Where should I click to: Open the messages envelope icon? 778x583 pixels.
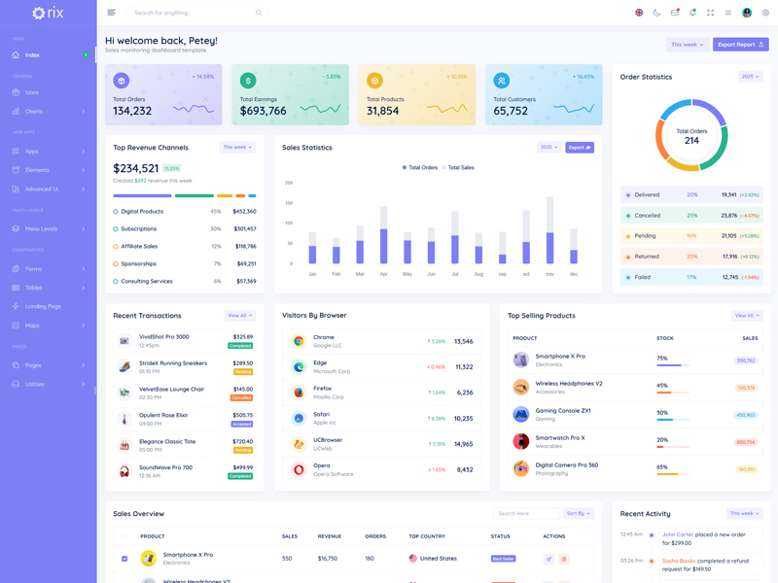pyautogui.click(x=675, y=13)
